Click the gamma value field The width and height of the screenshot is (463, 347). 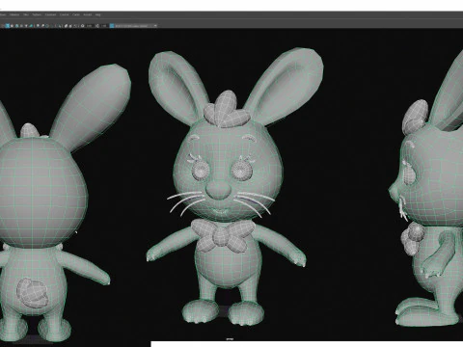pyautogui.click(x=104, y=26)
